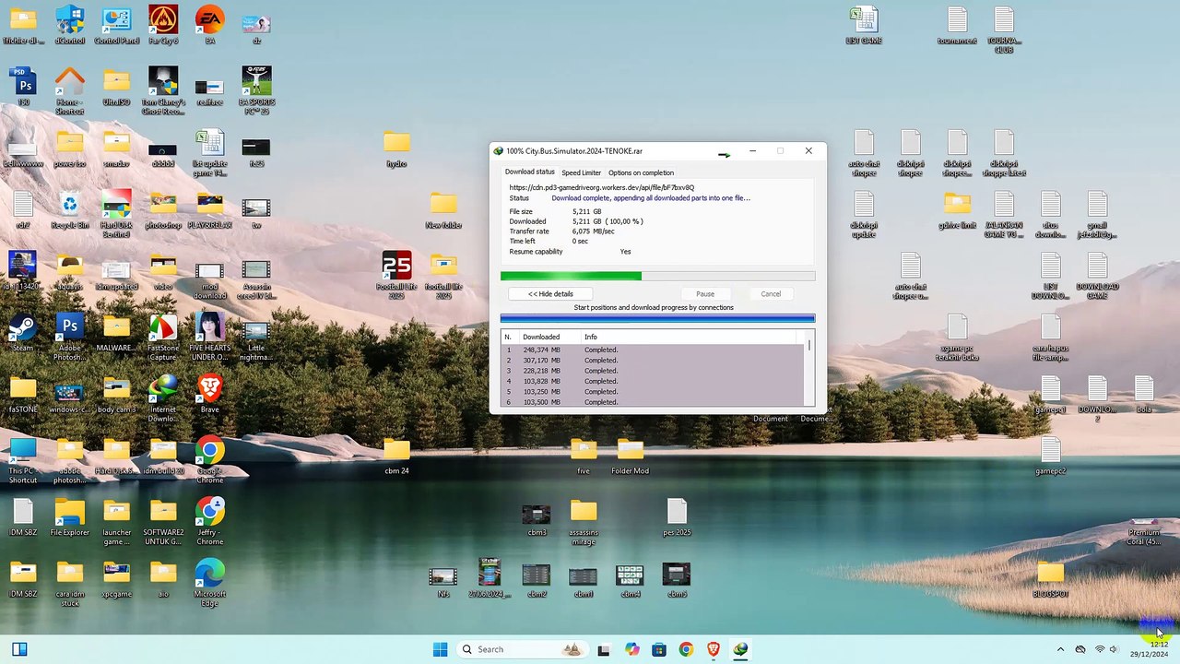Select the Download status tab
Screen dimensions: 1180x664
pyautogui.click(x=530, y=172)
